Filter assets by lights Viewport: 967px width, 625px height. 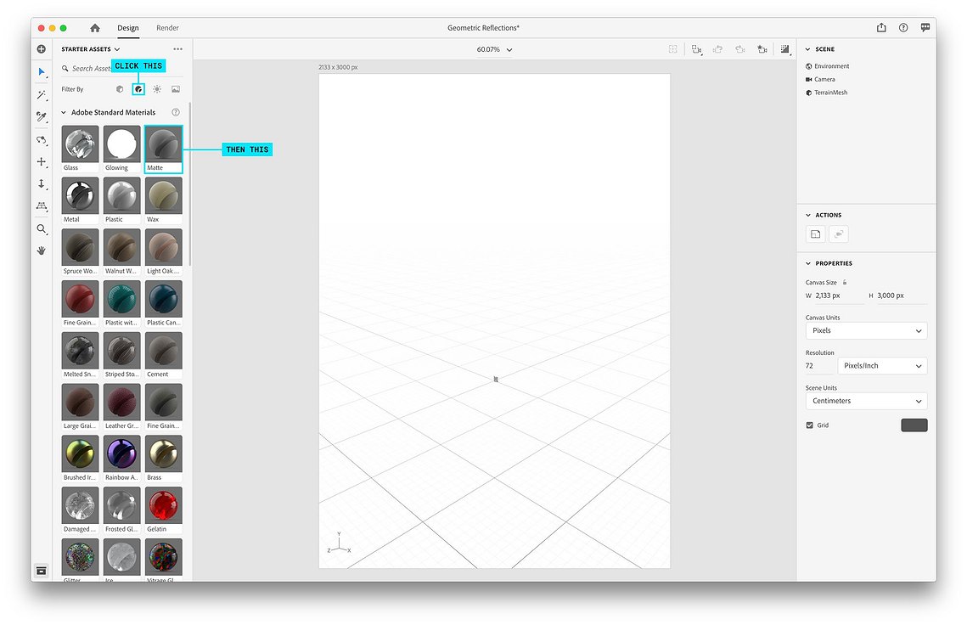click(x=157, y=89)
